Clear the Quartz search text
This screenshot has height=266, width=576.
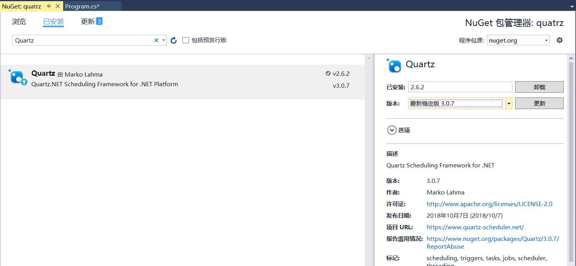tap(156, 40)
